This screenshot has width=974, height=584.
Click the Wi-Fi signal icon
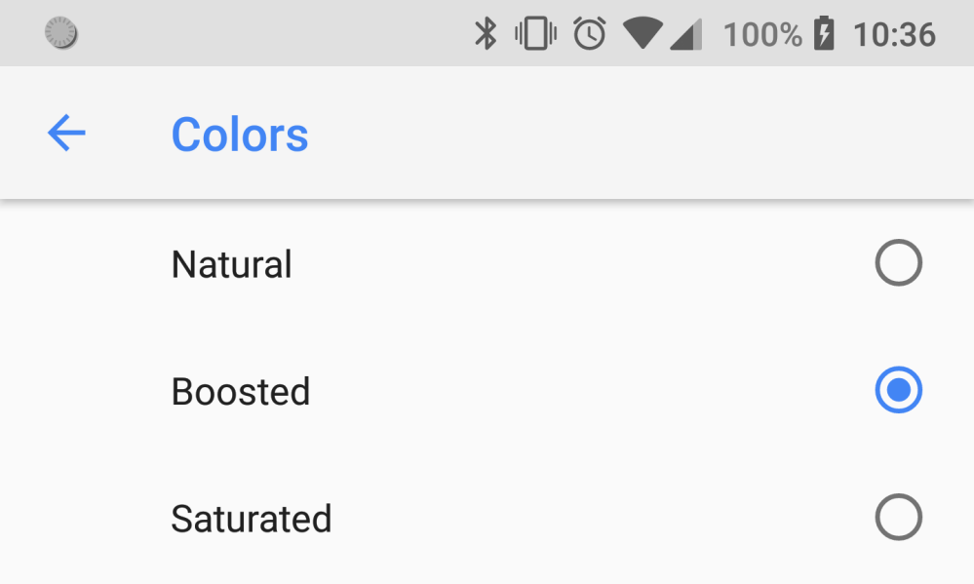pos(643,34)
